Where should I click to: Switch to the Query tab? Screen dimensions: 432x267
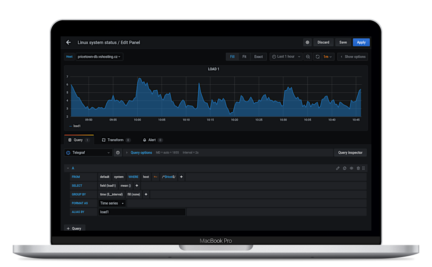tap(79, 140)
